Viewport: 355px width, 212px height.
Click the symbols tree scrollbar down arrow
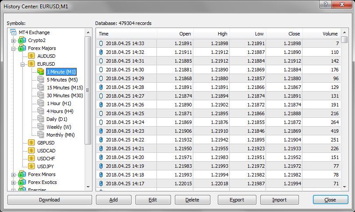[x=88, y=187]
